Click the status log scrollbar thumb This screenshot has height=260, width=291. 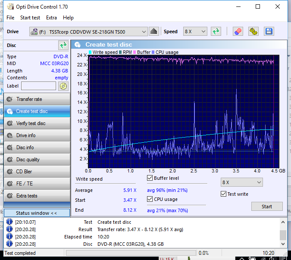point(283,235)
